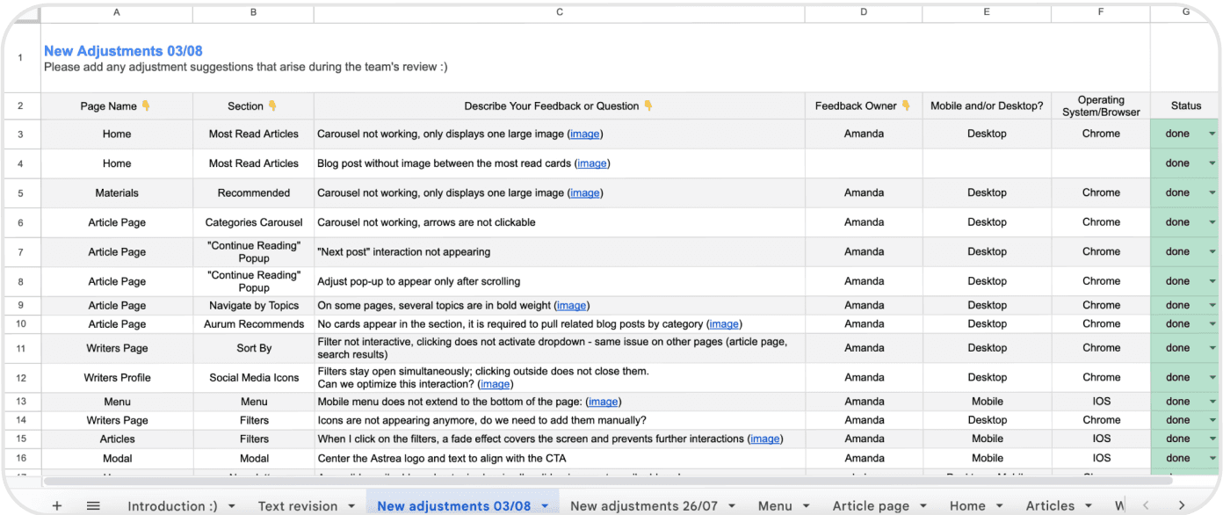Switch to the Home sheet tab

pos(967,506)
